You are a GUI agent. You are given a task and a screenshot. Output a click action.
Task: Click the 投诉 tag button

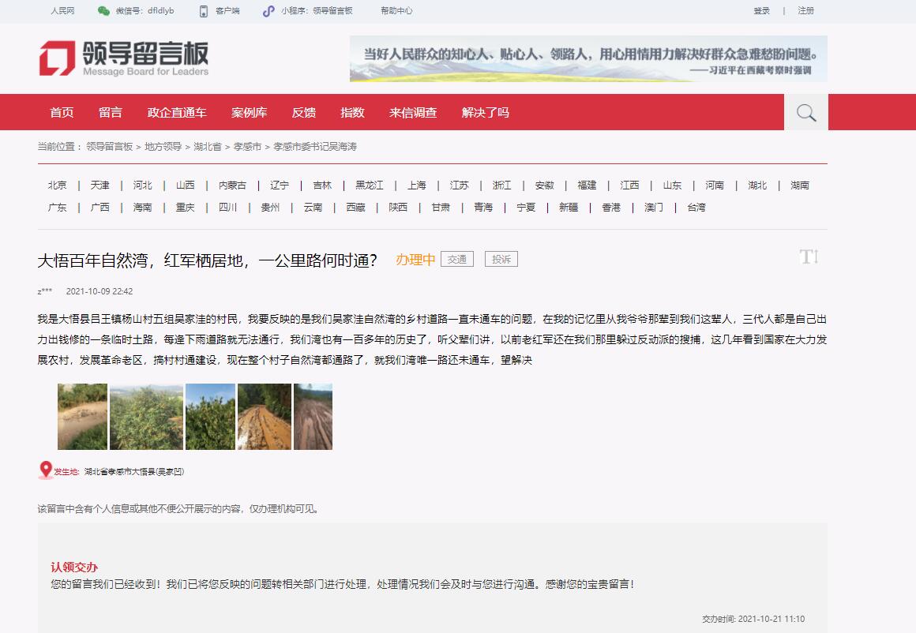(501, 259)
